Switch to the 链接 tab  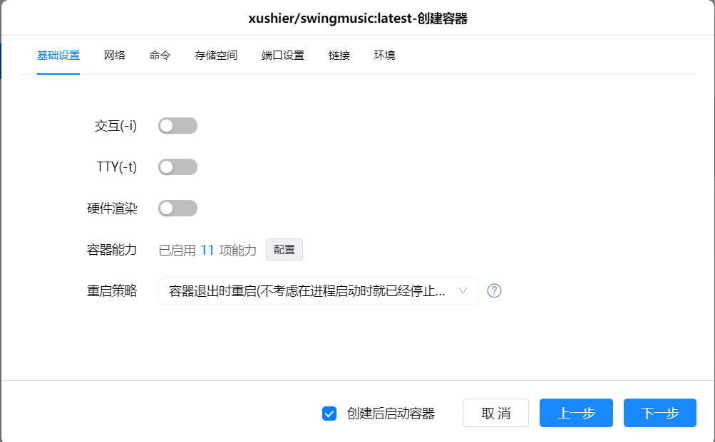pyautogui.click(x=339, y=56)
